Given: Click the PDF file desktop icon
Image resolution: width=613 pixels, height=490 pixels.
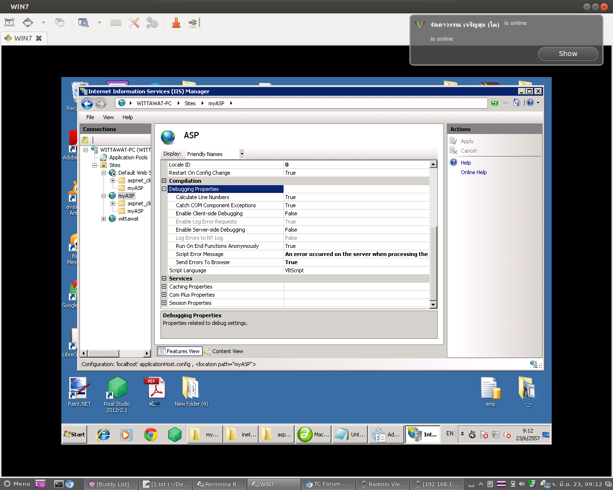Looking at the screenshot, I should point(154,392).
